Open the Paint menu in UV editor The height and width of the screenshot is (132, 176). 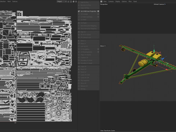click(9, 1)
